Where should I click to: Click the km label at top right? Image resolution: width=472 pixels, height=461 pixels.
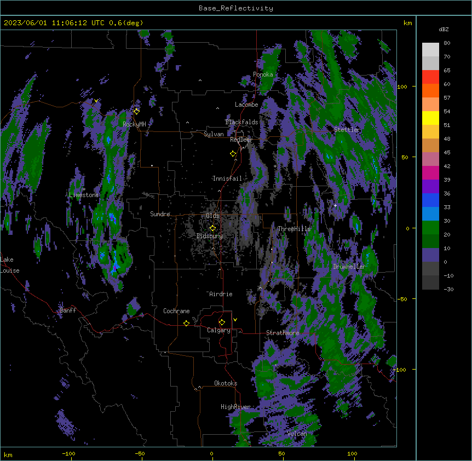coord(408,23)
